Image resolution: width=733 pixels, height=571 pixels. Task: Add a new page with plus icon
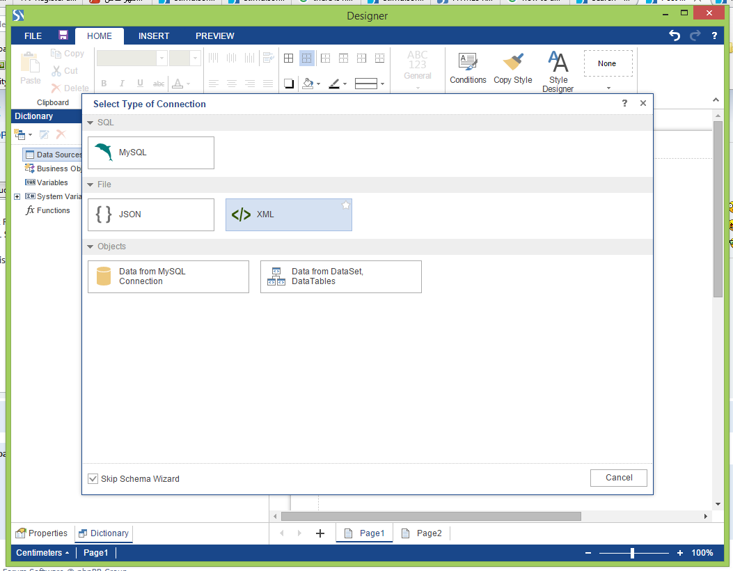pos(320,533)
